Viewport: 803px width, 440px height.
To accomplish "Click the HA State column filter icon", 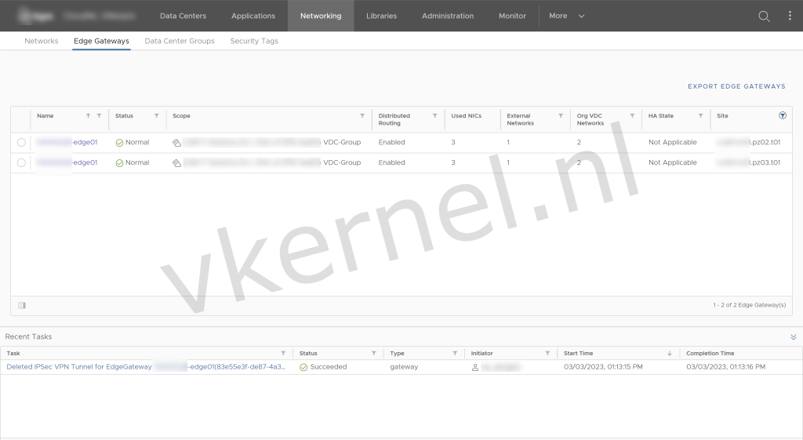I will click(x=699, y=116).
